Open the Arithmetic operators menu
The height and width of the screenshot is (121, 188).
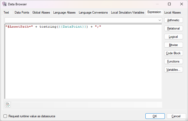pyautogui.click(x=173, y=20)
